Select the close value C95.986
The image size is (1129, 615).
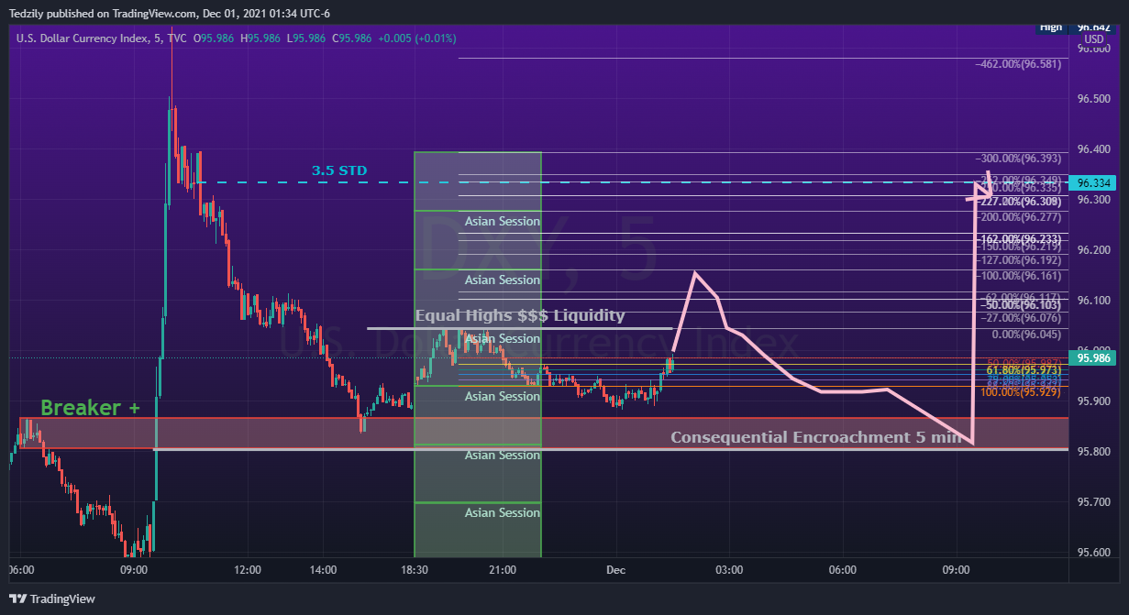click(x=351, y=38)
